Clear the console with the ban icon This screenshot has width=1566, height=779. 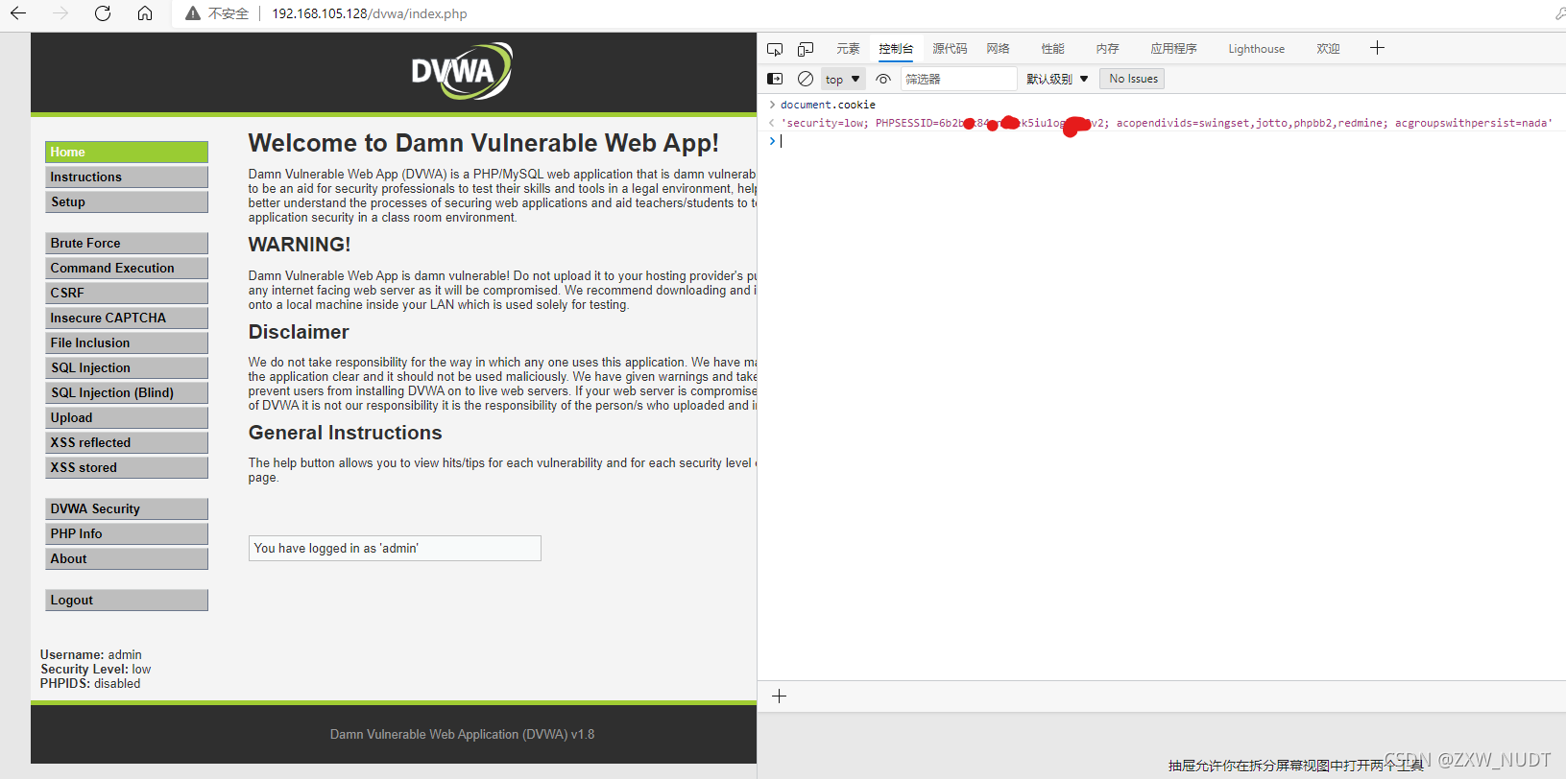click(x=806, y=79)
